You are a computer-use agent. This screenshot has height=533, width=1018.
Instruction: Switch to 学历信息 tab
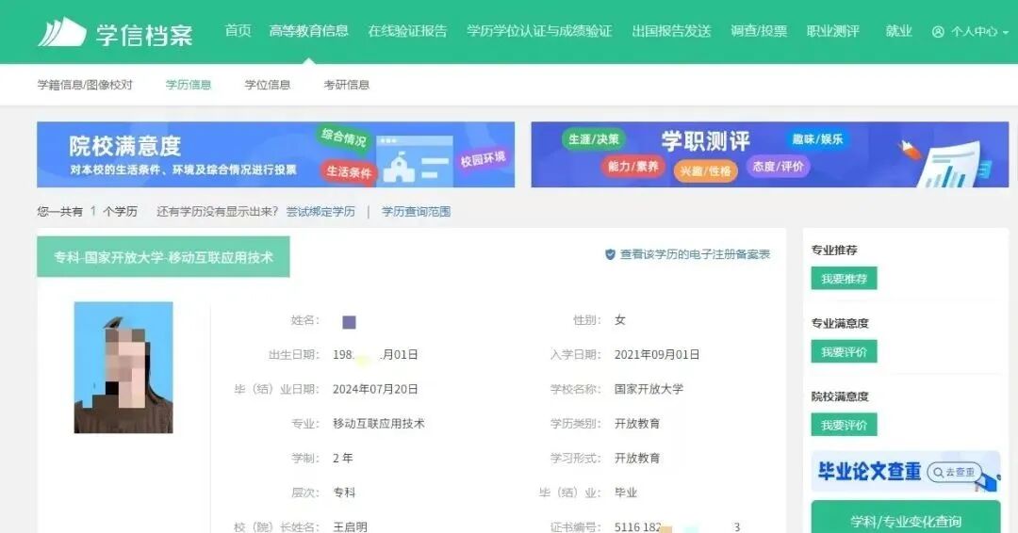coord(189,85)
